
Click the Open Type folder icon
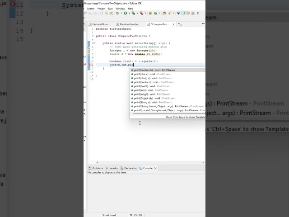(x=164, y=13)
